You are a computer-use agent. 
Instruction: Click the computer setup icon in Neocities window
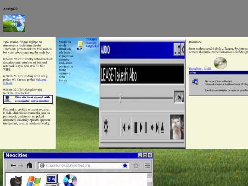(x=52, y=180)
